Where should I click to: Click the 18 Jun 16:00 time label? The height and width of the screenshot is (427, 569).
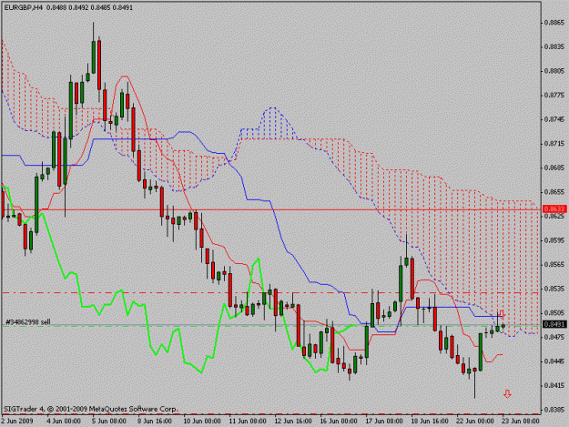point(430,422)
